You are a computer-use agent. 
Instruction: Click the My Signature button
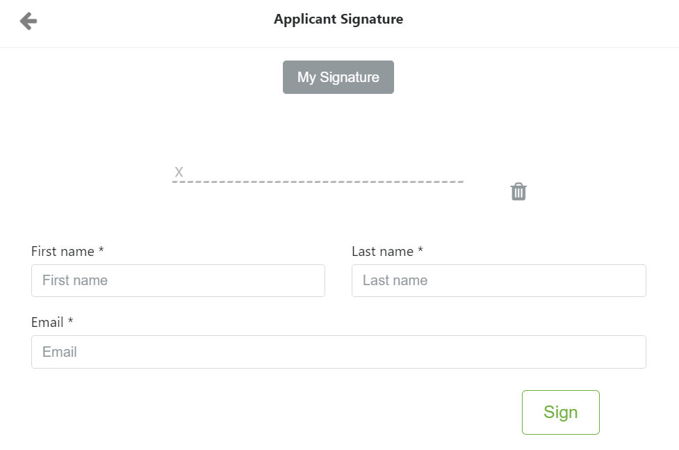coord(338,77)
